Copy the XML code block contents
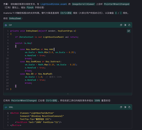Viewport: 142px width, 130px height. click(x=121, y=107)
